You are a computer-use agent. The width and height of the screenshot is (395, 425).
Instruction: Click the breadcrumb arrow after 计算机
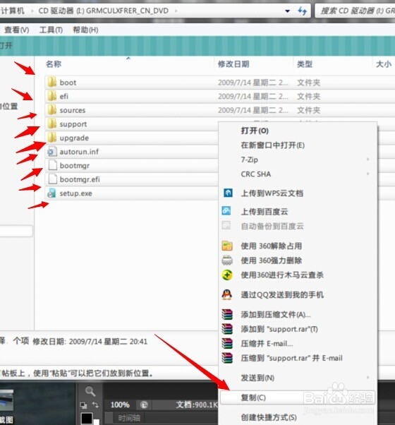32,11
